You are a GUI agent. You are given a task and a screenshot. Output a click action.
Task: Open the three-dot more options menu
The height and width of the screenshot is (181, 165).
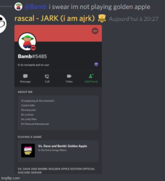point(95,31)
